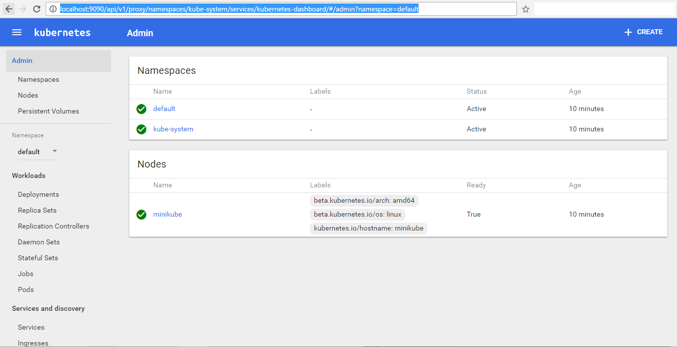Click the label beta.kubernetes.io/arch: amd64

[x=364, y=200]
